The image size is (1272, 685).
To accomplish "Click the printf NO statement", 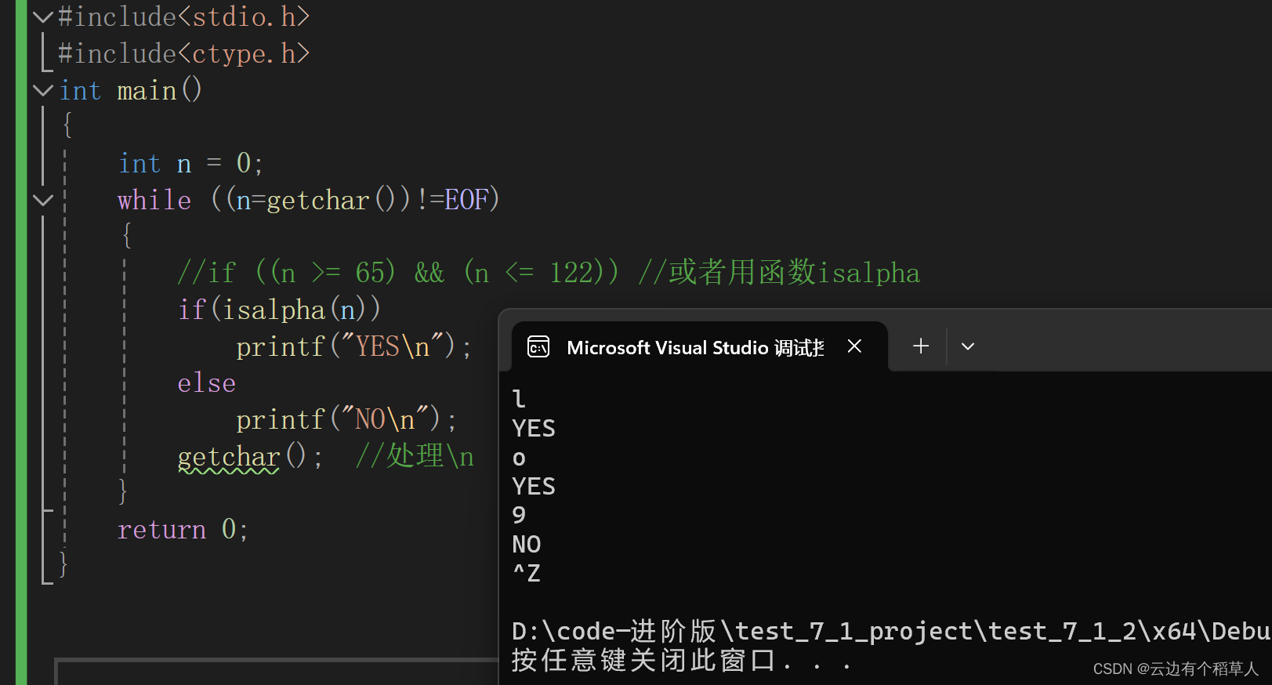I will 346,420.
